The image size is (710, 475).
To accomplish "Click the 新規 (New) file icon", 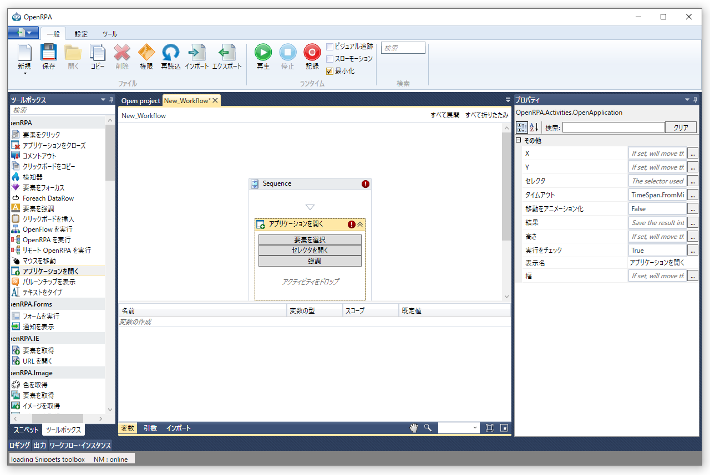I will coord(24,57).
